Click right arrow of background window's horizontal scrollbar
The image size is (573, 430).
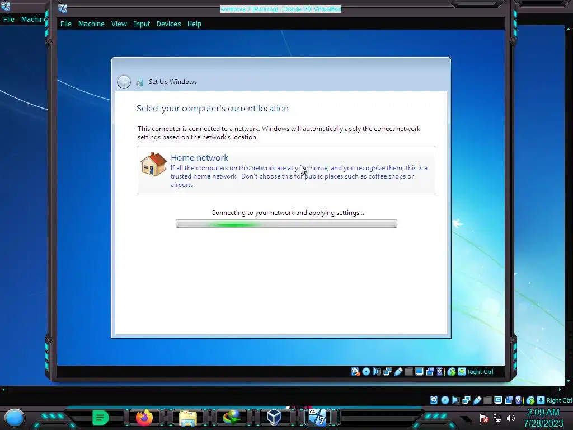pyautogui.click(x=560, y=390)
